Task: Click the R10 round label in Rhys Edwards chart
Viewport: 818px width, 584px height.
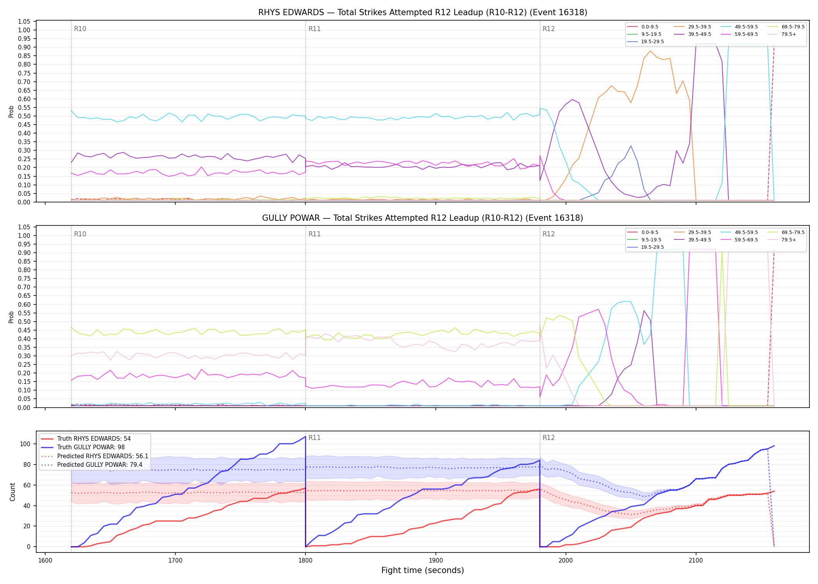Action: pyautogui.click(x=80, y=29)
